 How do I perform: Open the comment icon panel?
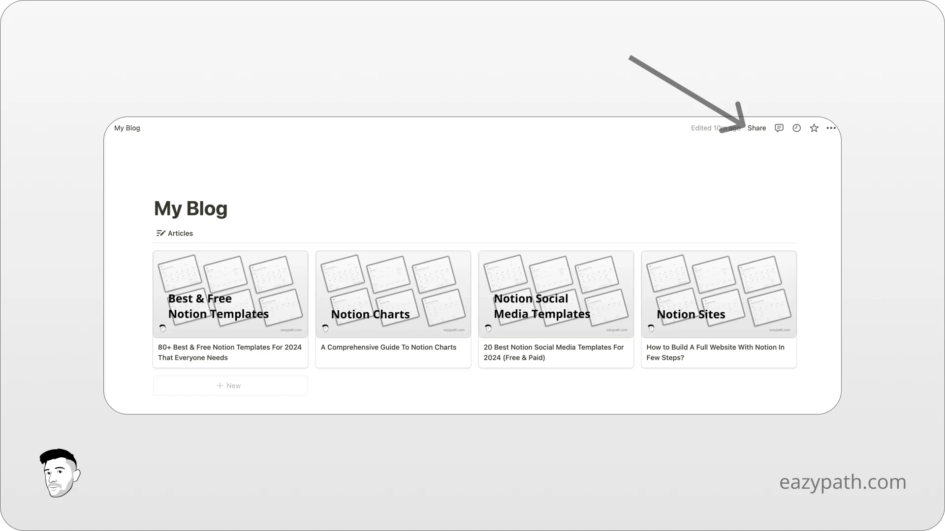pos(780,128)
